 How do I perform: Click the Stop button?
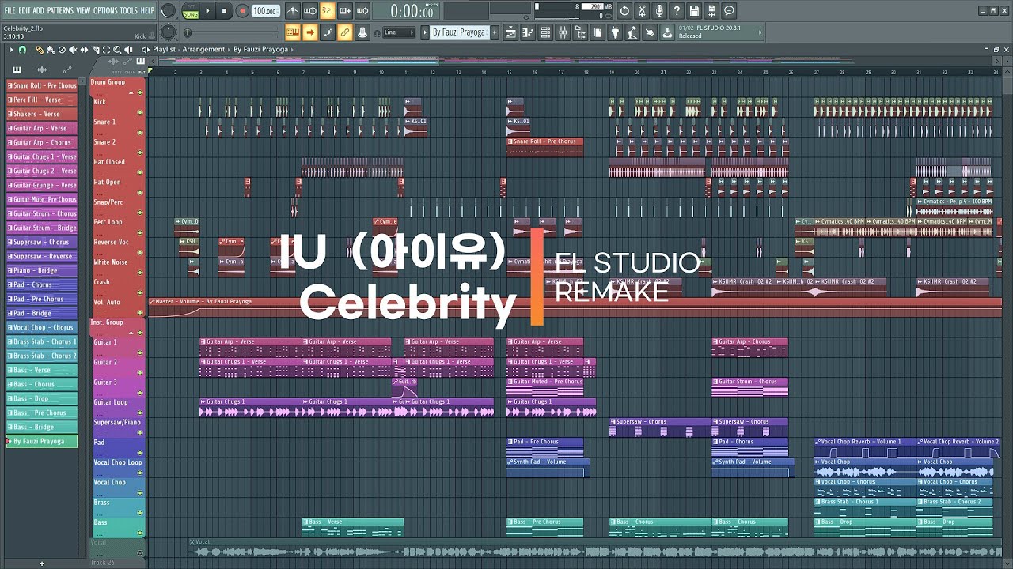click(224, 11)
